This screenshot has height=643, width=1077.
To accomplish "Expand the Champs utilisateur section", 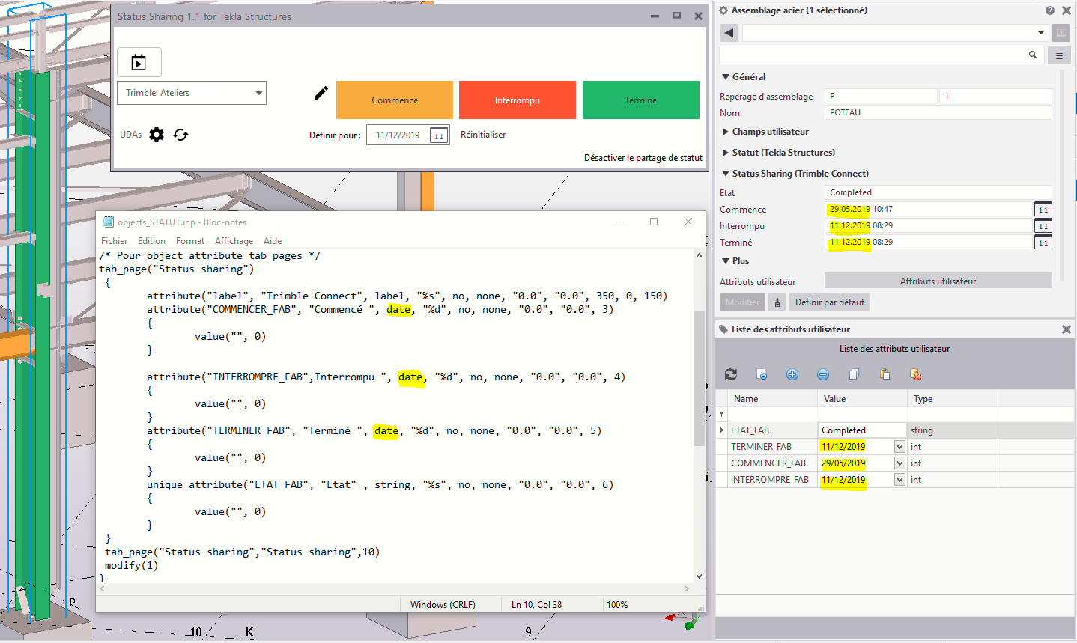I will (x=770, y=132).
